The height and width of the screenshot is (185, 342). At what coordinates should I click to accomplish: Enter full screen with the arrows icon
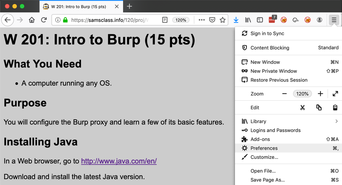pos(335,94)
